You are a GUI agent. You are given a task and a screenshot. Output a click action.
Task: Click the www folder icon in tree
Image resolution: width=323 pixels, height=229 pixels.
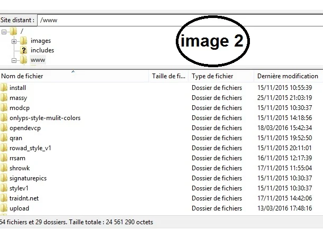pos(23,60)
